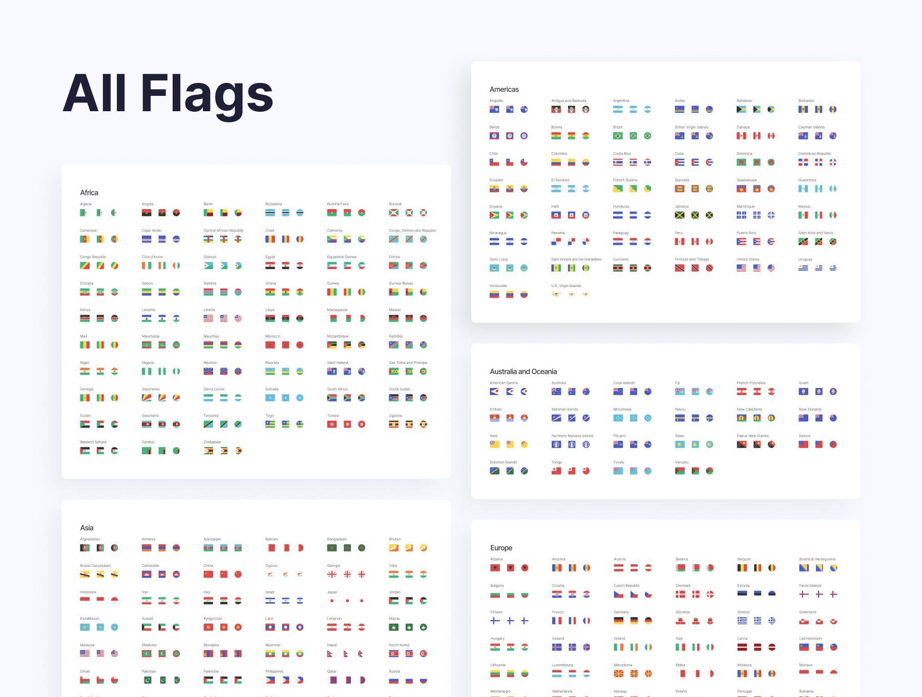The width and height of the screenshot is (922, 697).
Task: Click the circular Kenya flag icon
Action: pyautogui.click(x=115, y=318)
